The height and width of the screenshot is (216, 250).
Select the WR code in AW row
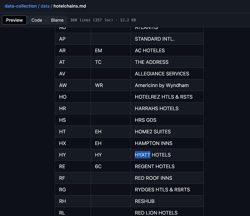tap(99, 85)
